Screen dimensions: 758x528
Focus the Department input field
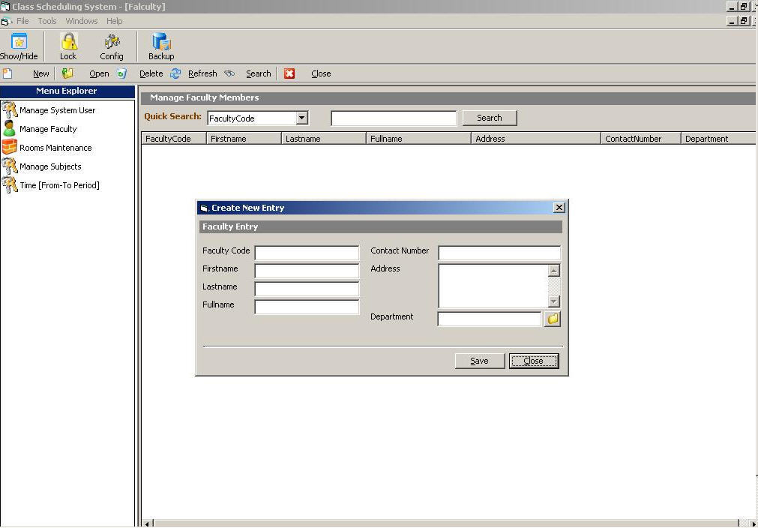click(x=490, y=319)
